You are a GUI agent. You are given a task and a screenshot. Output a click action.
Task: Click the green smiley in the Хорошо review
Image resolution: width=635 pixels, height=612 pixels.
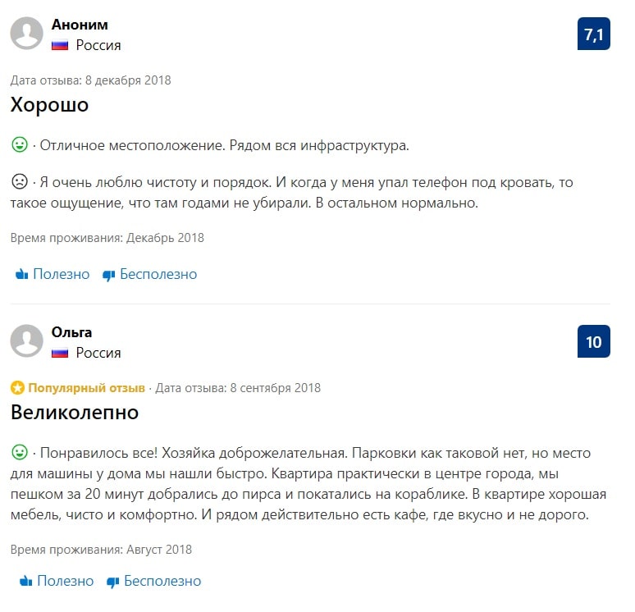[x=20, y=145]
